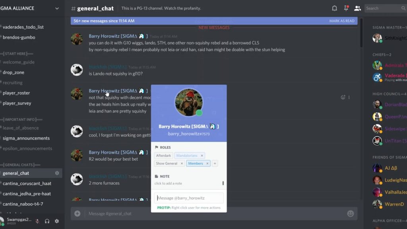407x229 pixels.
Task: Open the sigma_announcements channel
Action: click(x=26, y=138)
